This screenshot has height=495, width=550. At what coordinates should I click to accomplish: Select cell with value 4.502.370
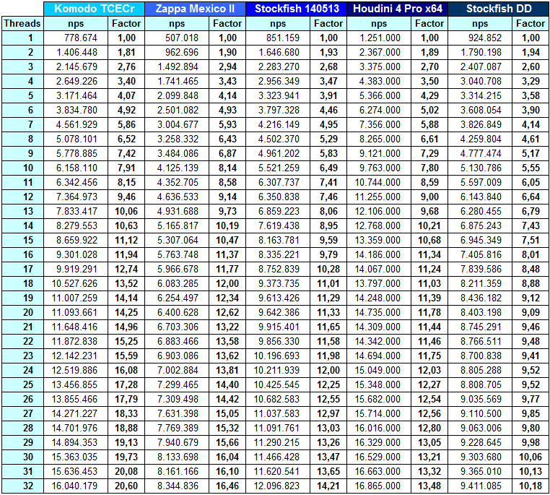[x=278, y=139]
